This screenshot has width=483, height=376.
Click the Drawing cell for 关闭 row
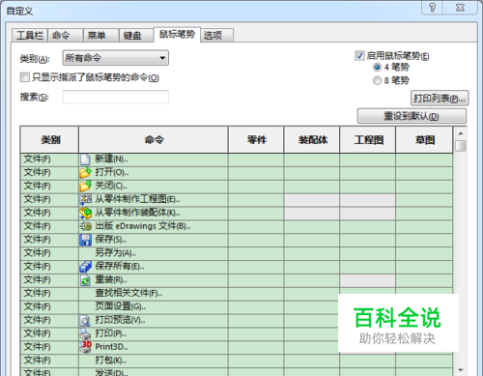point(368,187)
